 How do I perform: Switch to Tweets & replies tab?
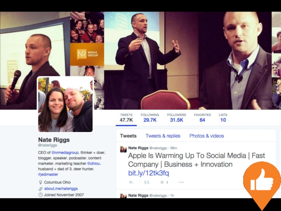[163, 136]
